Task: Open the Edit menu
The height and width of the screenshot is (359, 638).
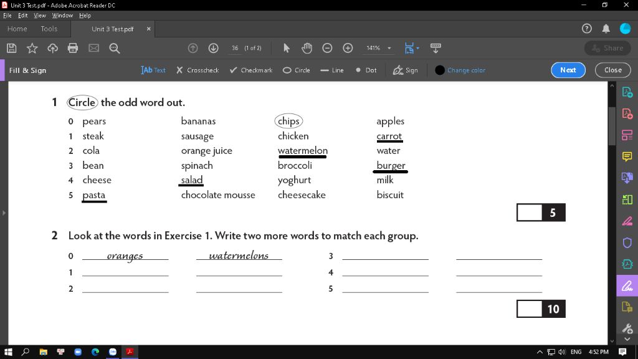Action: coord(23,16)
